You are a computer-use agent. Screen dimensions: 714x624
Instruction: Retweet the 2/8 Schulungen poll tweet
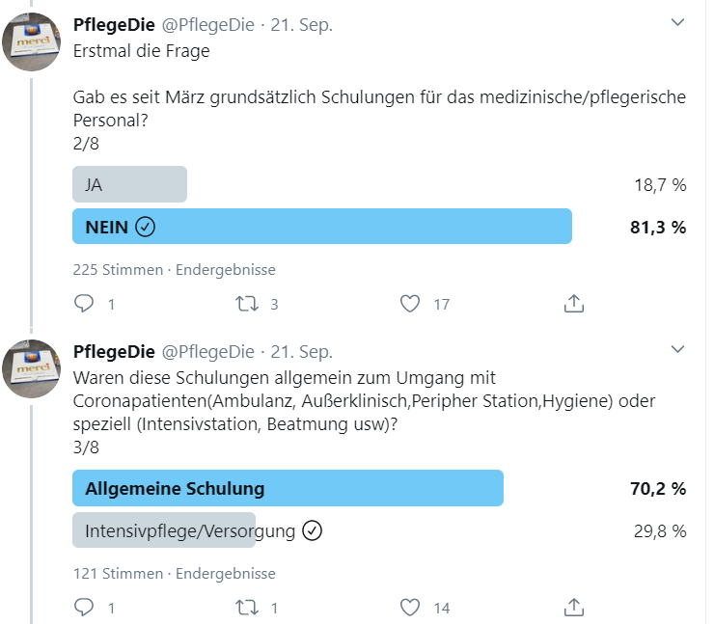pos(247,304)
